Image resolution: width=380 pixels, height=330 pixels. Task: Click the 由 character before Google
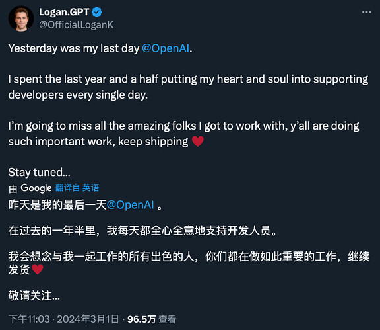coord(13,188)
